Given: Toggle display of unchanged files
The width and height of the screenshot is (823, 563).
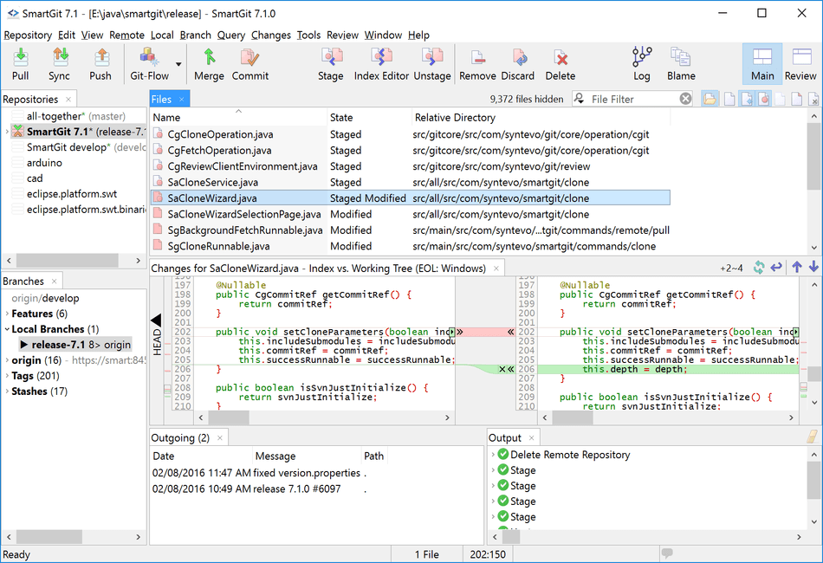Looking at the screenshot, I should (781, 99).
